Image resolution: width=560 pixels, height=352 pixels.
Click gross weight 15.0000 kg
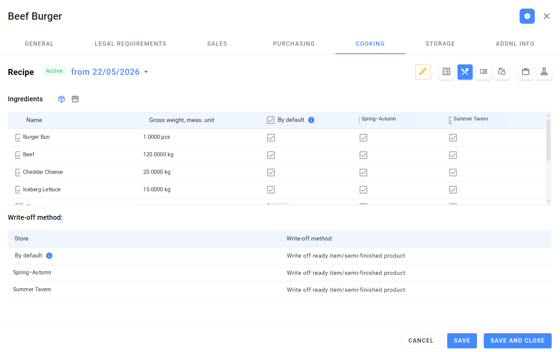[x=157, y=189]
